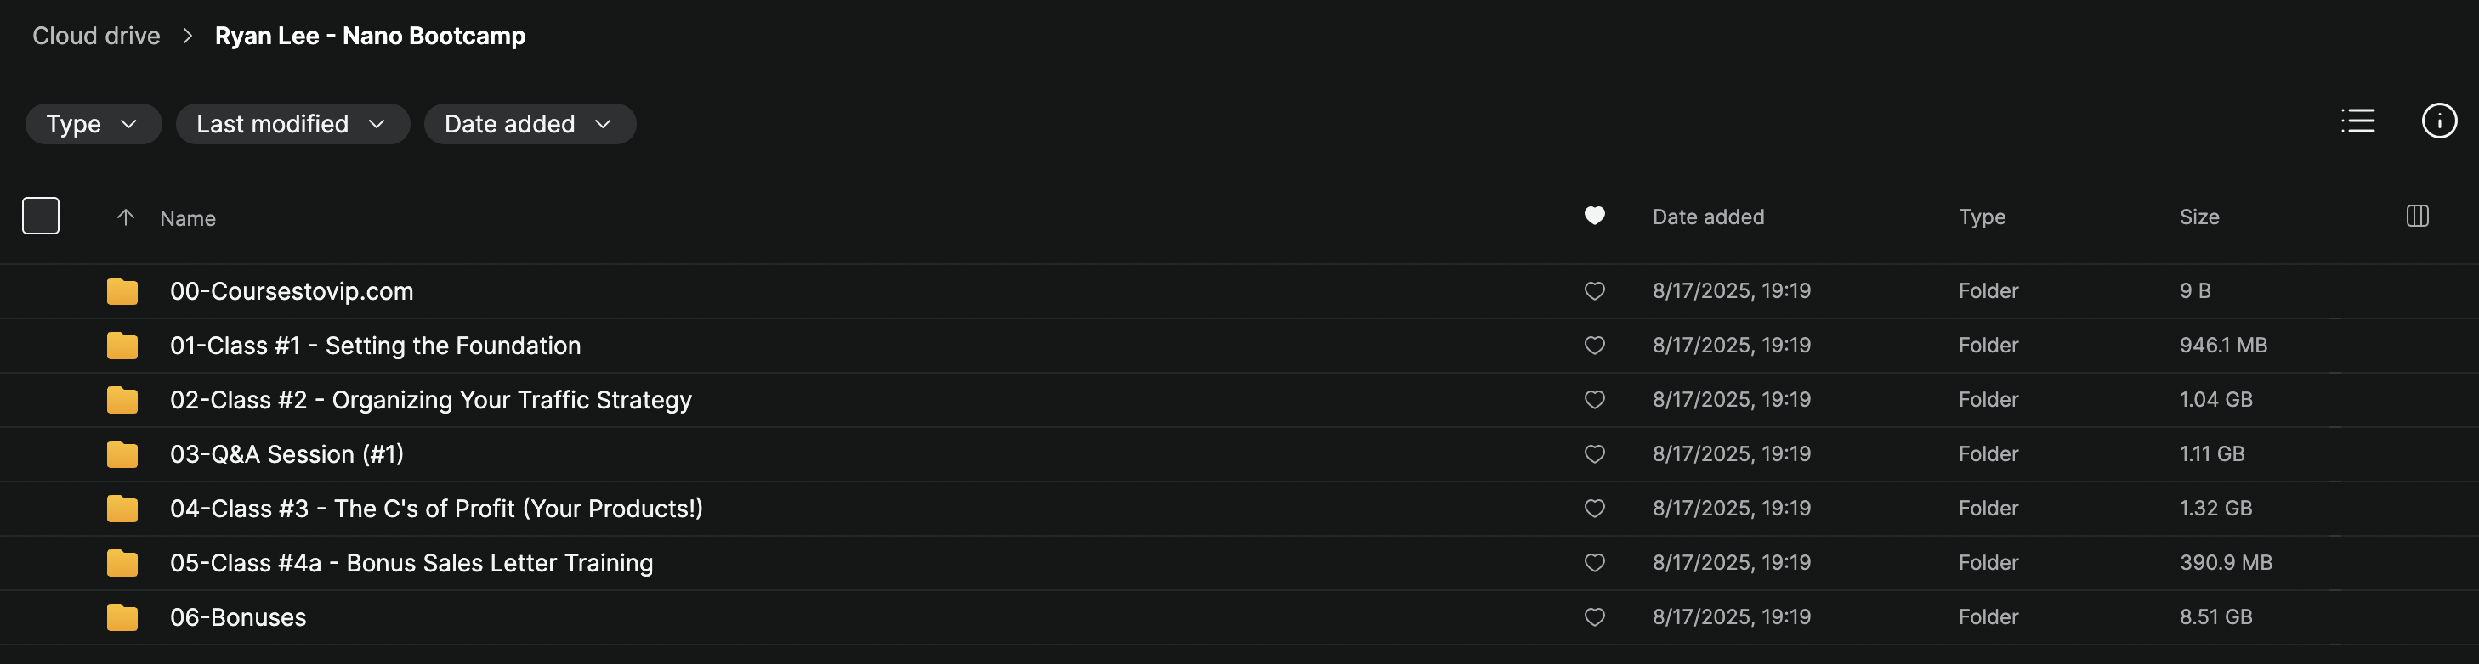The width and height of the screenshot is (2479, 664).
Task: Sort by Date added column header
Action: click(1708, 217)
